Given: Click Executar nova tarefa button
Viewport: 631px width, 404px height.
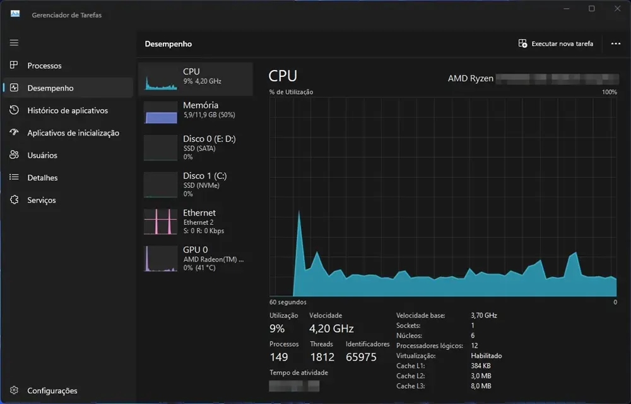Looking at the screenshot, I should 556,43.
